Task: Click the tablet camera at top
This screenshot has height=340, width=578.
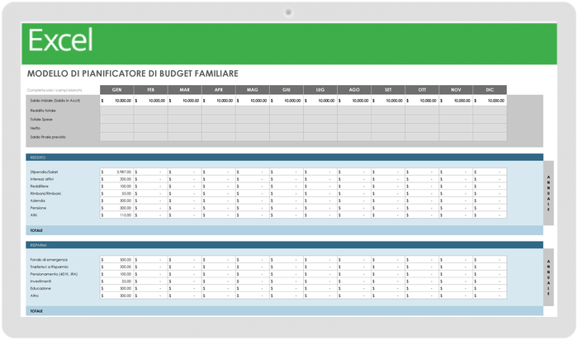Action: [x=288, y=12]
